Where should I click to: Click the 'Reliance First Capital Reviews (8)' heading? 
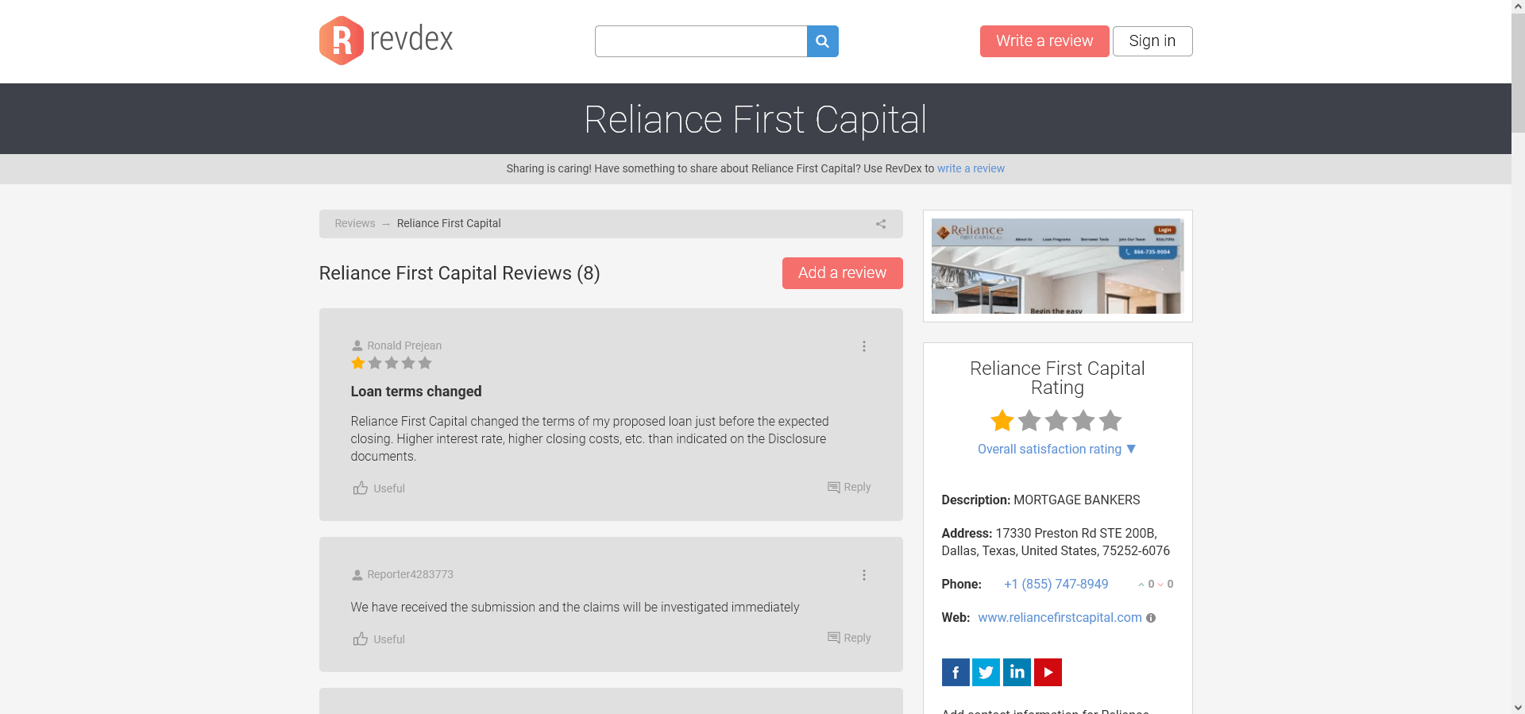(x=459, y=273)
